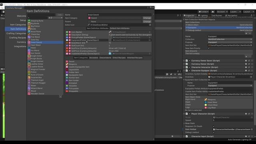
Task: Open the Collection dropdown in Inspector
Action: click(x=230, y=39)
